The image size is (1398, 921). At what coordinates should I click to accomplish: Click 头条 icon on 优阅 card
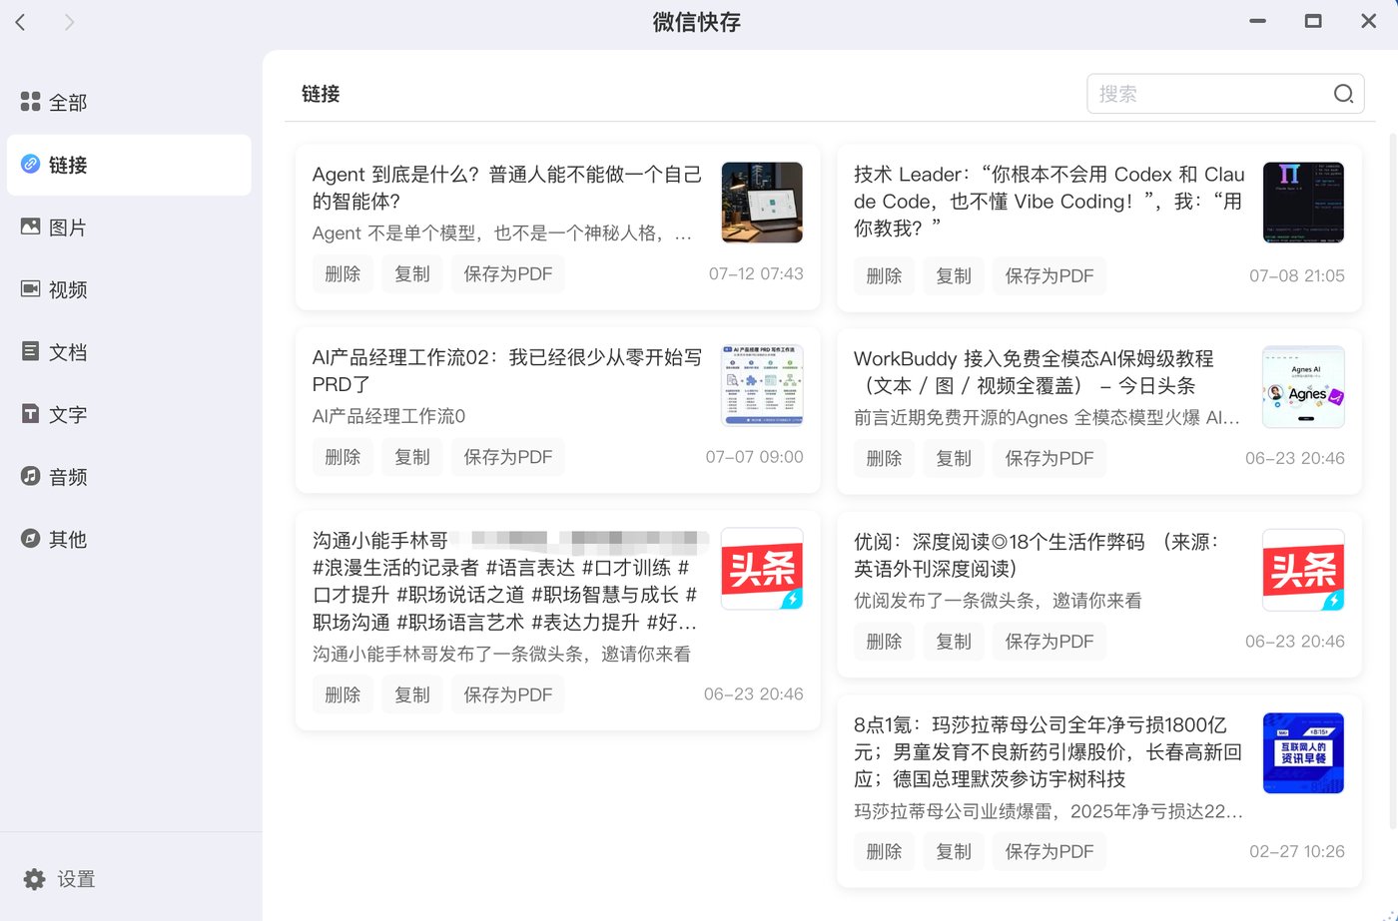(x=1303, y=570)
